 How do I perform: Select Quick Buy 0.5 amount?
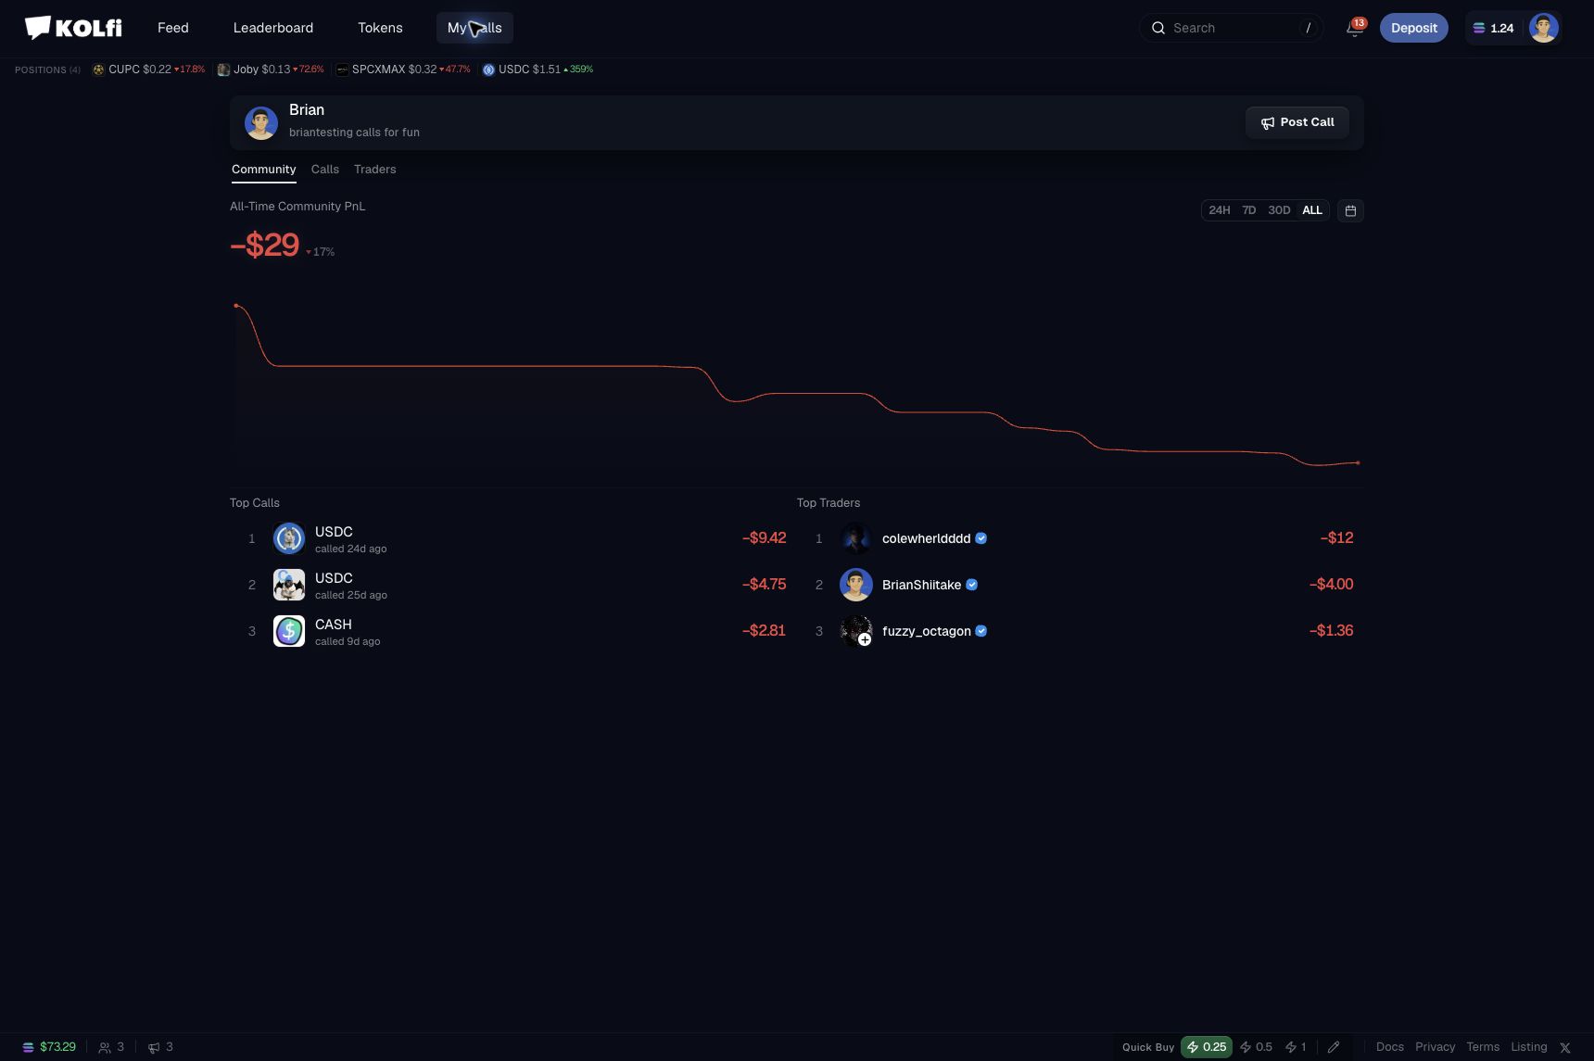[1256, 1047]
